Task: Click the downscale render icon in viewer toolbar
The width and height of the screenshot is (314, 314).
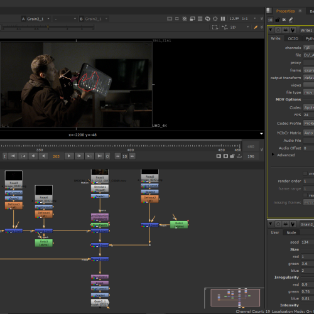Action: point(192,19)
